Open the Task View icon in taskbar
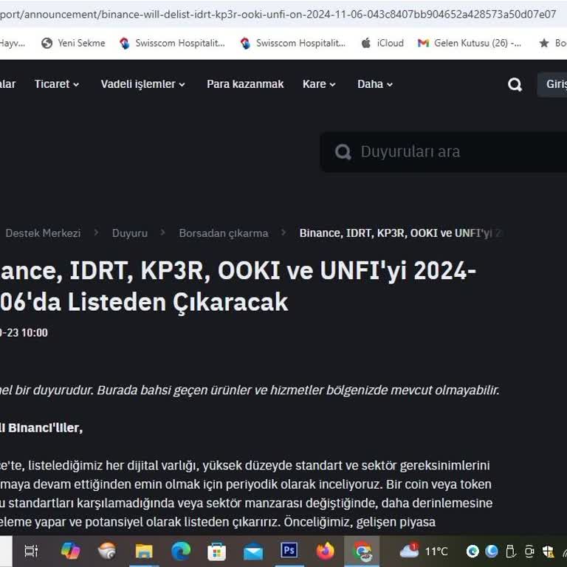Viewport: 567px width, 567px height. (x=31, y=551)
